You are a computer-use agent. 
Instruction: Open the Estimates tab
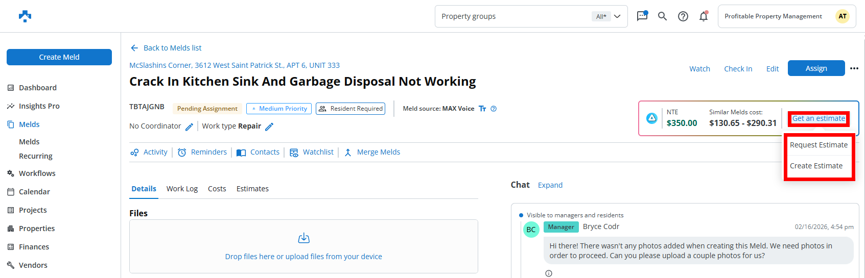[x=252, y=189]
